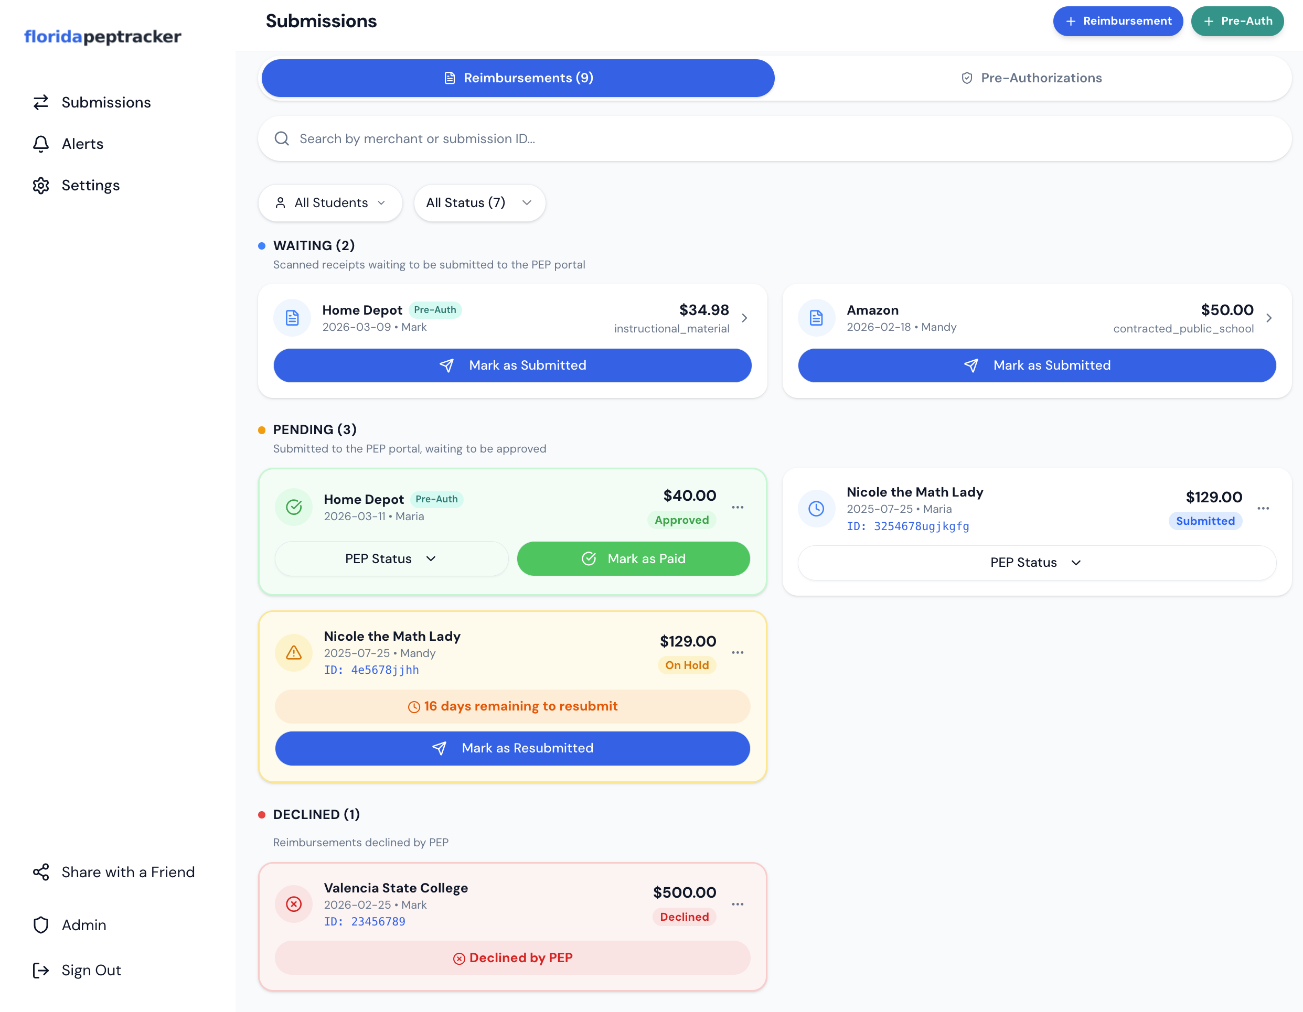Click the Submissions page title
Screen dimensions: 1303x1012
(x=321, y=21)
